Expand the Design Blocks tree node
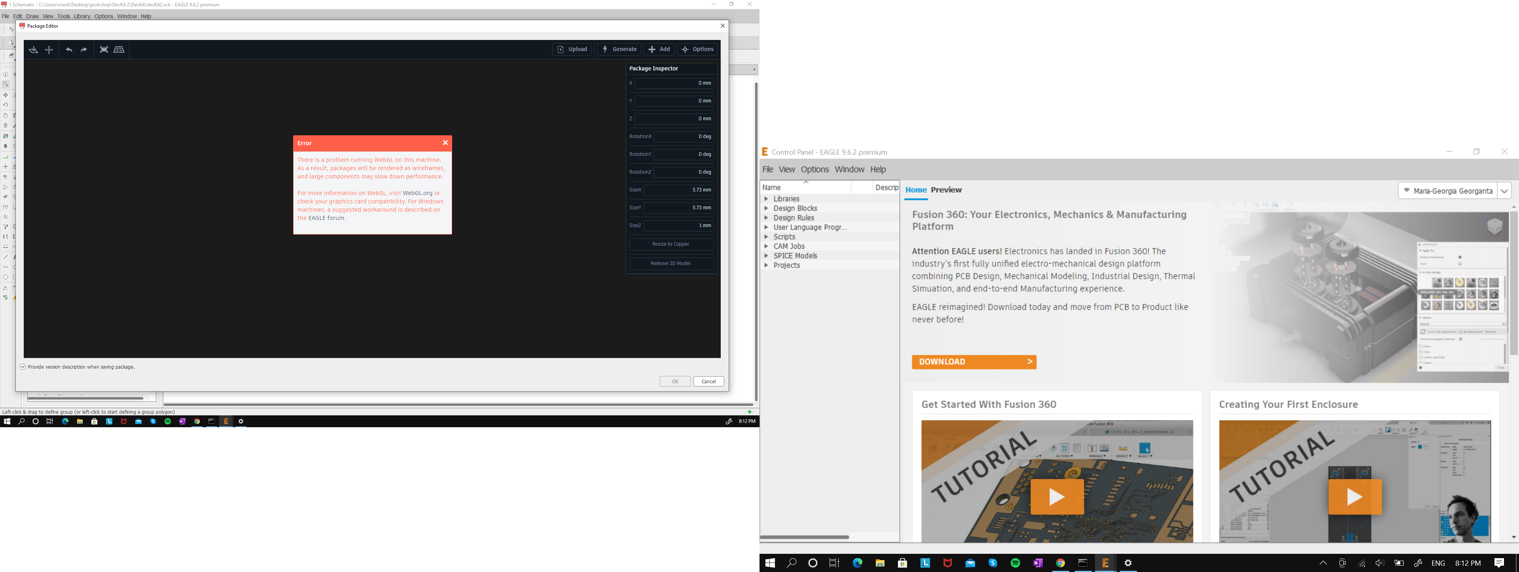The height and width of the screenshot is (572, 1519). point(766,208)
